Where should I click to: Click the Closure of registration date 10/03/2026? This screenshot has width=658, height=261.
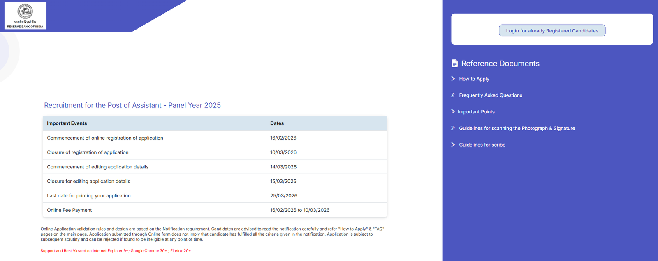[283, 152]
